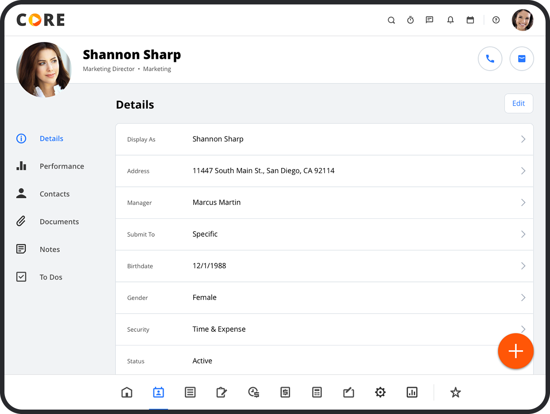Open the calendar icon in header
The height and width of the screenshot is (414, 550).
click(470, 20)
